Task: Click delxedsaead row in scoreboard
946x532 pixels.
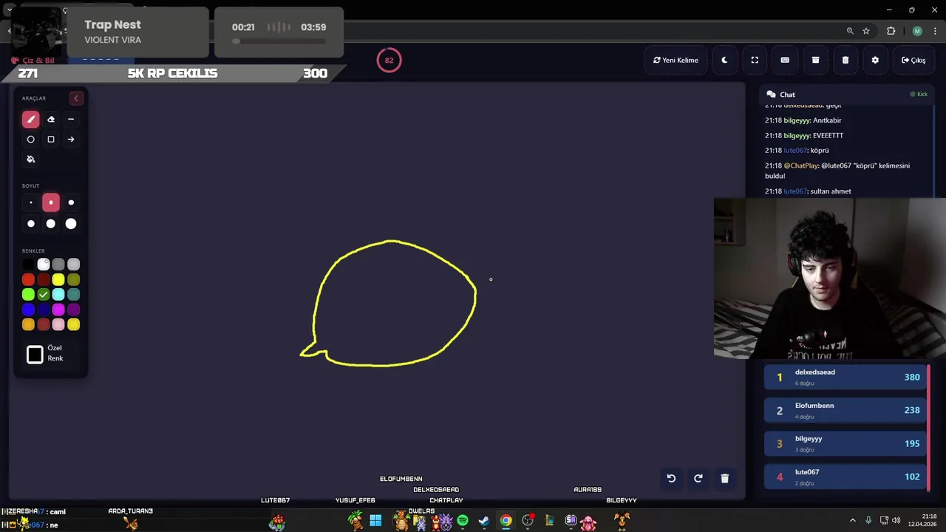Action: [846, 377]
